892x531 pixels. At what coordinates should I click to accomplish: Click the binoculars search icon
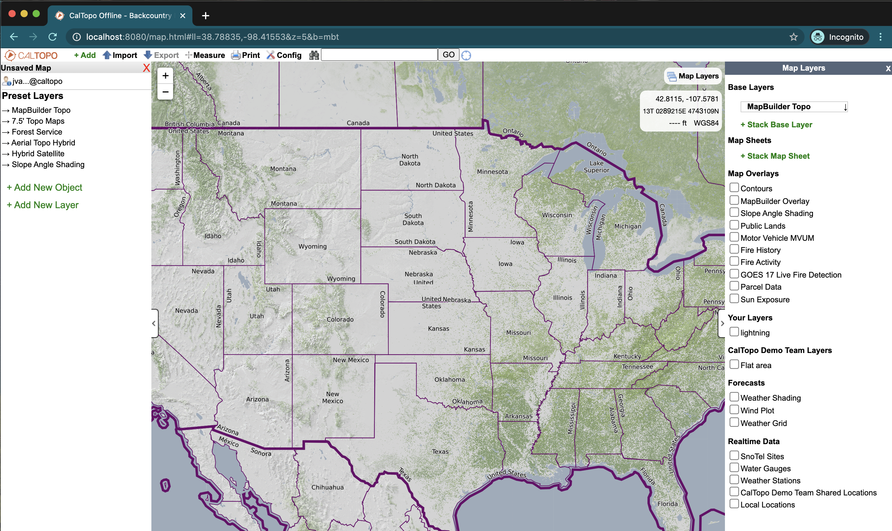[314, 55]
